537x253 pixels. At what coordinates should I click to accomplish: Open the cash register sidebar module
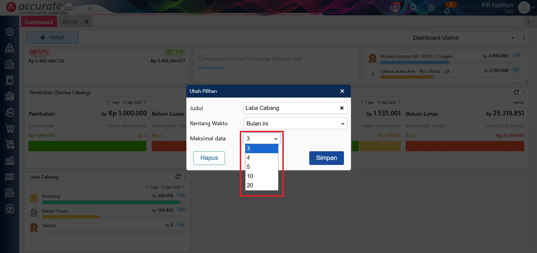10,48
